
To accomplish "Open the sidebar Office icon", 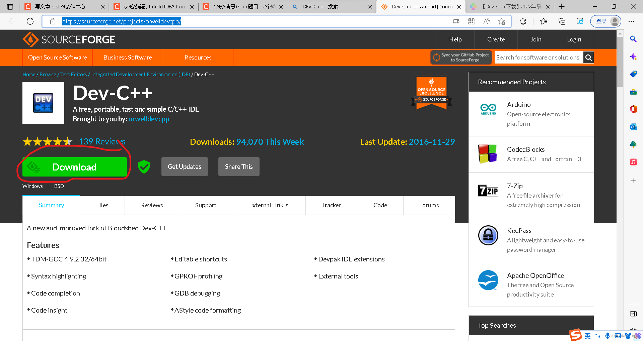I will click(x=633, y=109).
